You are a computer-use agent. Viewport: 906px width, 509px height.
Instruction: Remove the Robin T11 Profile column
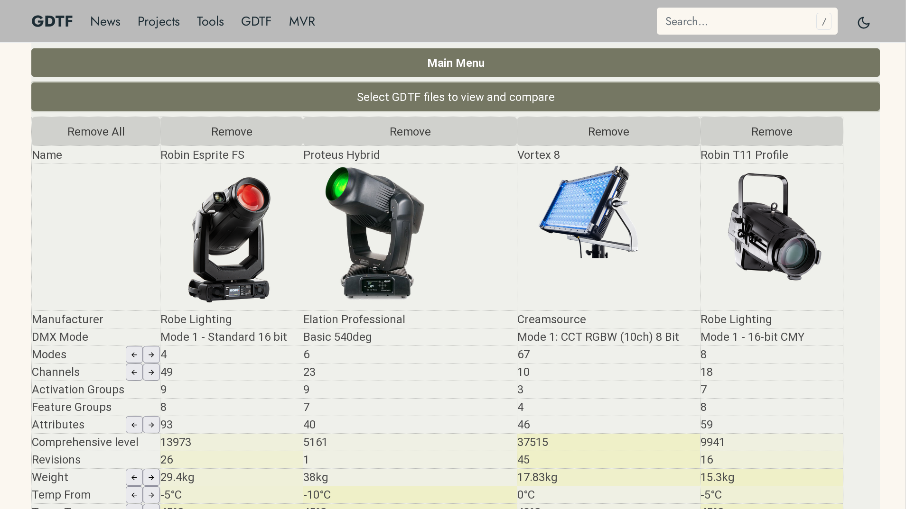(x=772, y=131)
